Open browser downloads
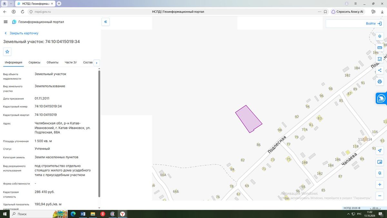The height and width of the screenshot is (218, 387). (382, 12)
